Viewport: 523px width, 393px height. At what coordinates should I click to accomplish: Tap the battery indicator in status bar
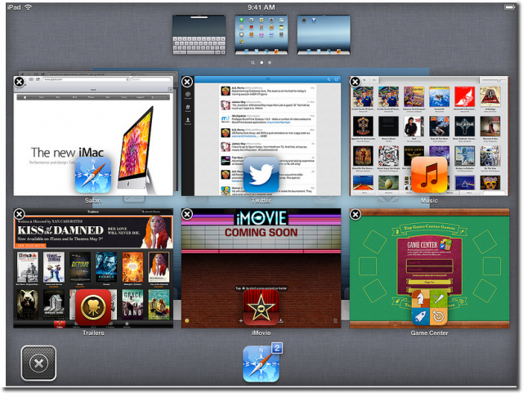[510, 7]
